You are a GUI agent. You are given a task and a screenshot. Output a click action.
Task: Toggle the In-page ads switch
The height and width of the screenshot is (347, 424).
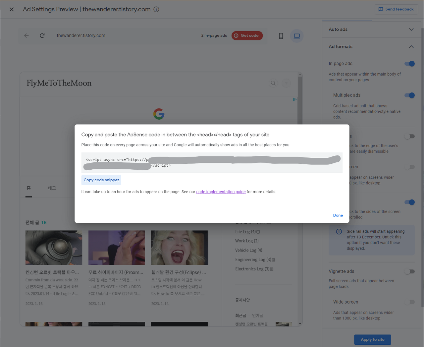pos(410,64)
